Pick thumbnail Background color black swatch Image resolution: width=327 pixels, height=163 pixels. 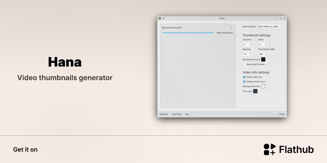coord(263,59)
